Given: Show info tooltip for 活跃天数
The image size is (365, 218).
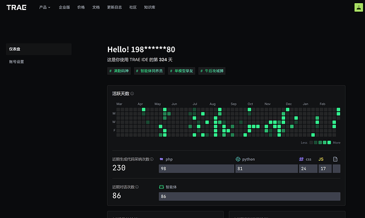Looking at the screenshot, I should 132,94.
